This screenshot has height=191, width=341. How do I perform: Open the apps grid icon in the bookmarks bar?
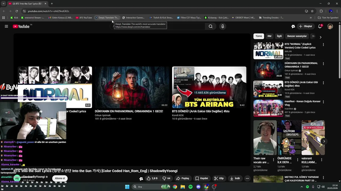point(3,18)
